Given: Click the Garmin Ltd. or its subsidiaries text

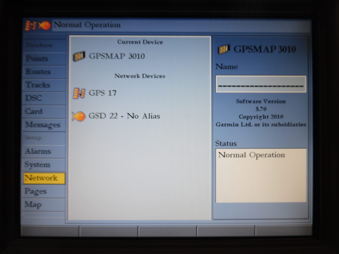Looking at the screenshot, I should tap(261, 125).
